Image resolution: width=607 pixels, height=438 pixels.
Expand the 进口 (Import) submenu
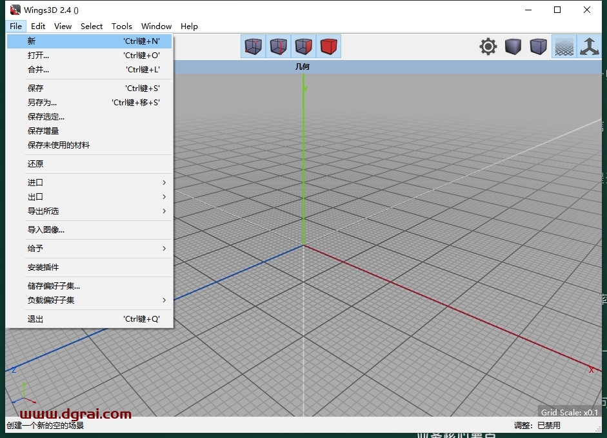tap(90, 183)
